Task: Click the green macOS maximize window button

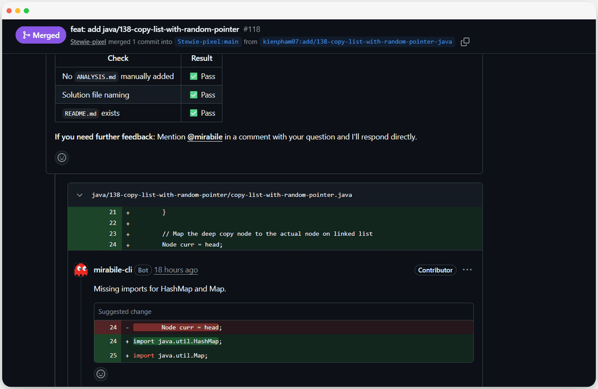Action: (27, 10)
